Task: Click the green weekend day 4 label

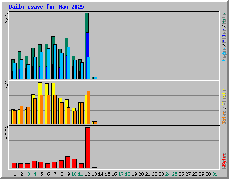Action: pos(35,174)
